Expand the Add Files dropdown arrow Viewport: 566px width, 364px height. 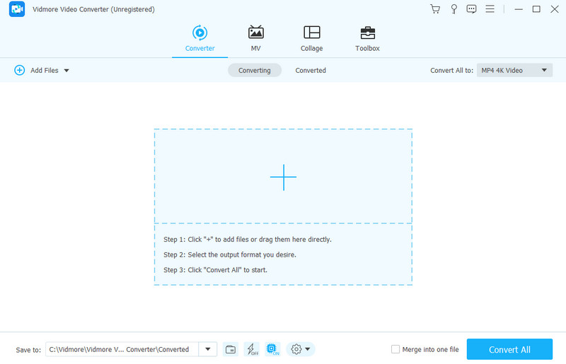point(67,71)
